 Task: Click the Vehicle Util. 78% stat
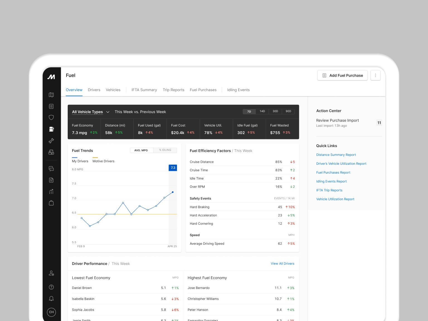coord(217,129)
